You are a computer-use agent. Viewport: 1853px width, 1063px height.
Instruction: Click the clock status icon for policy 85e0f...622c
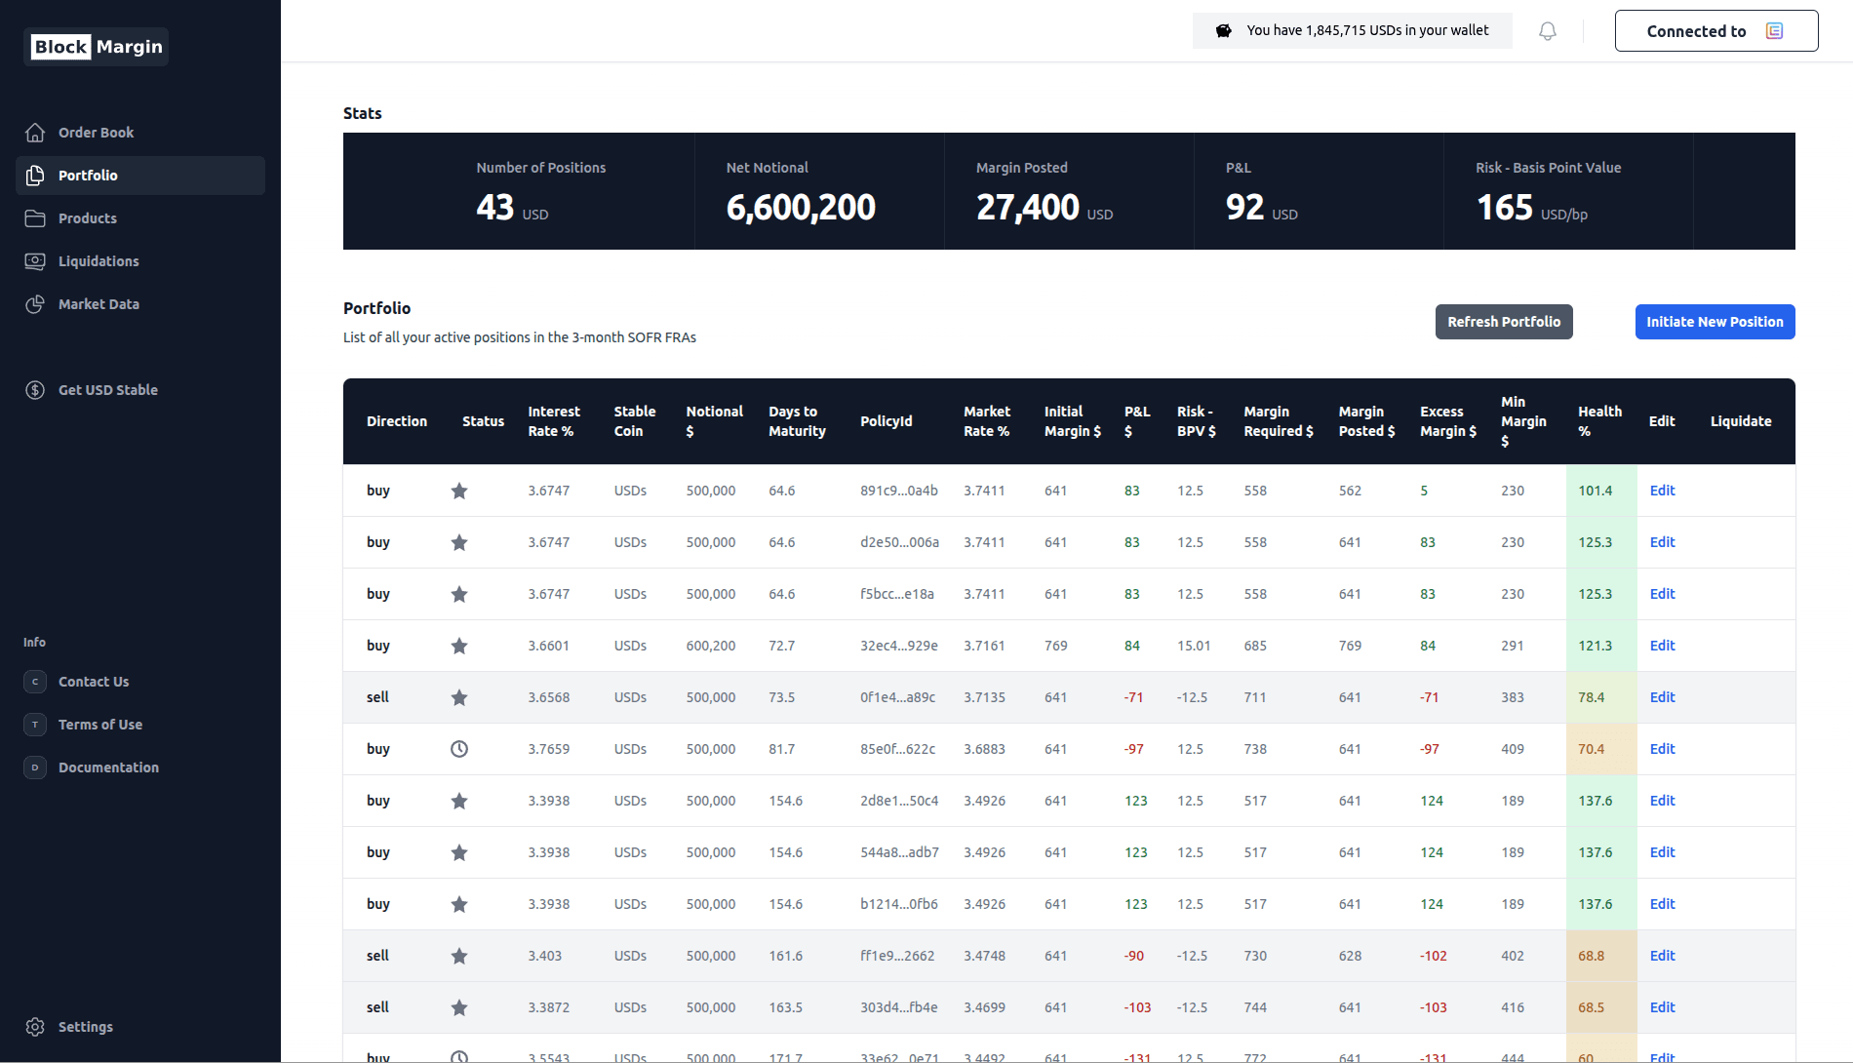tap(459, 749)
